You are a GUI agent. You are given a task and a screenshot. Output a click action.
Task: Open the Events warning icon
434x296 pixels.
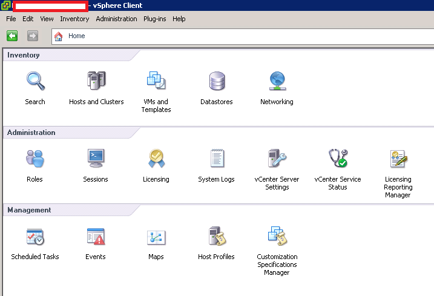[x=96, y=237]
